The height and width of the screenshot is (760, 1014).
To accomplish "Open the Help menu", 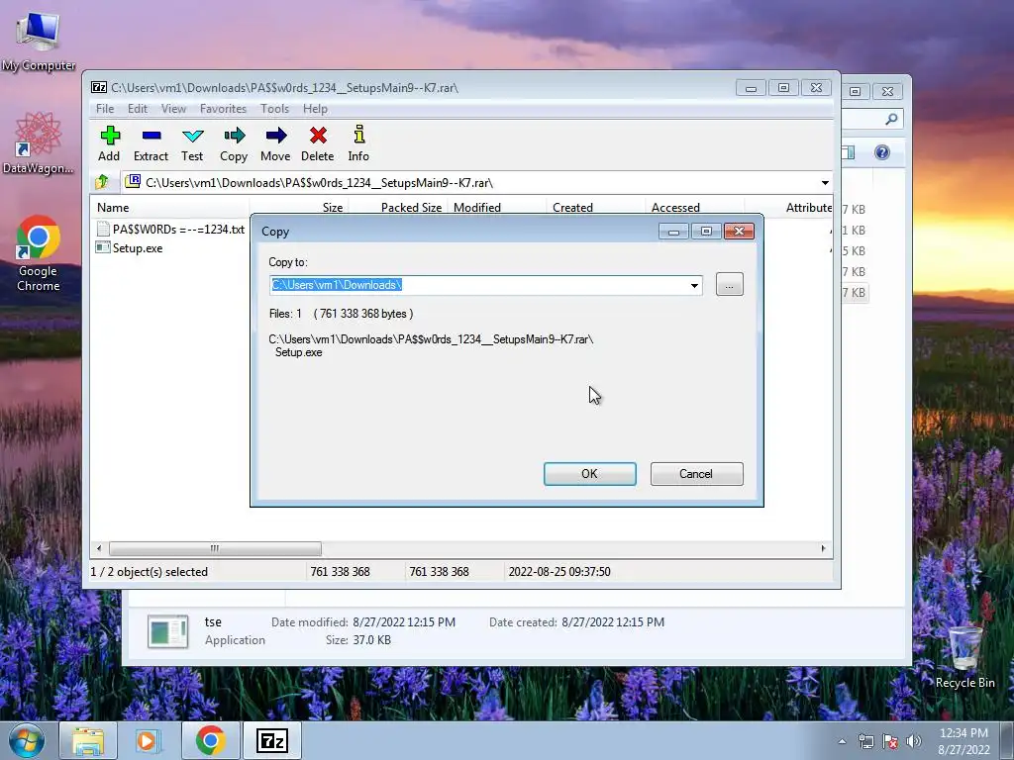I will [315, 109].
